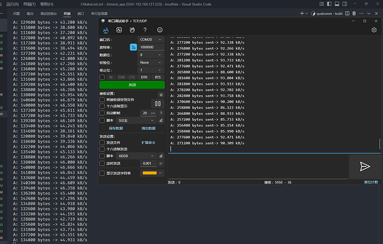
Task: Open the 终端(T) menu
Action: (x=29, y=4)
